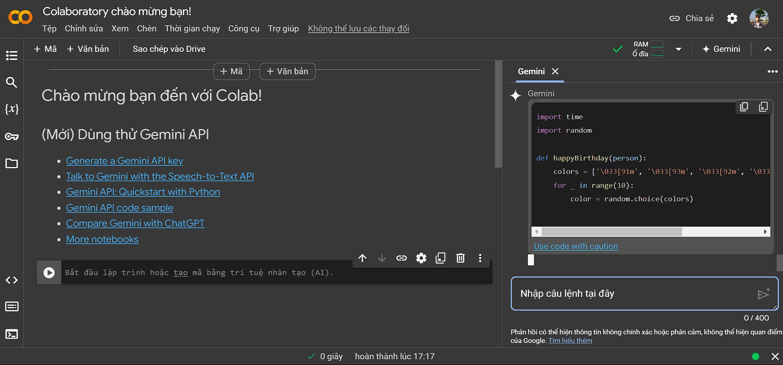Open the secrets key panel
The image size is (783, 365).
click(11, 136)
